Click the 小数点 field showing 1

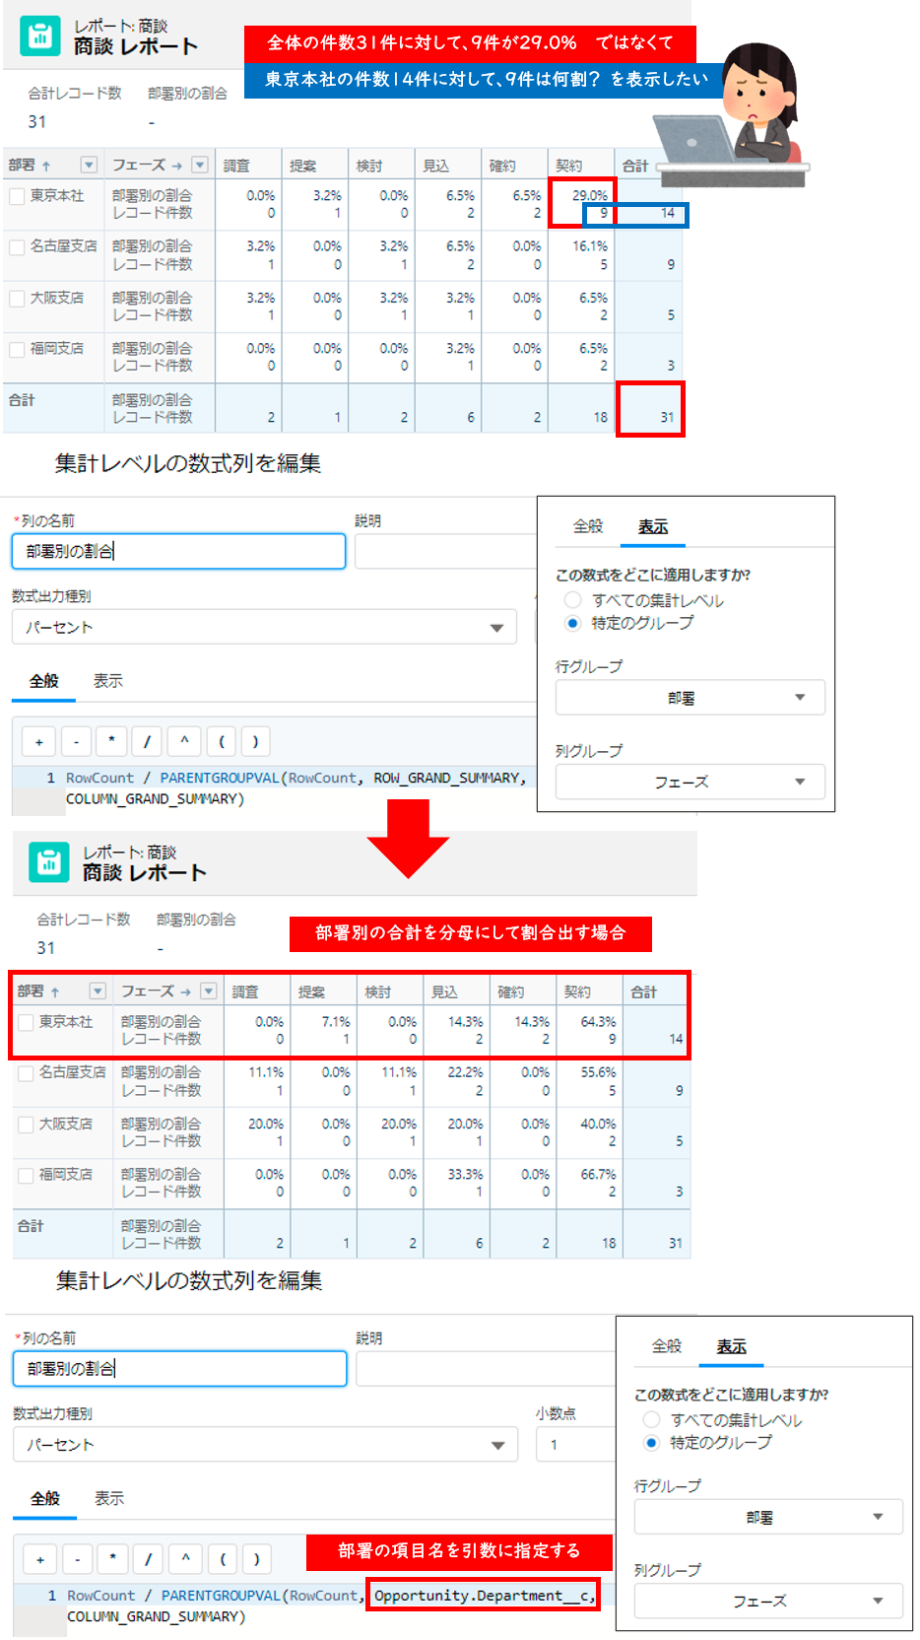pos(575,1445)
